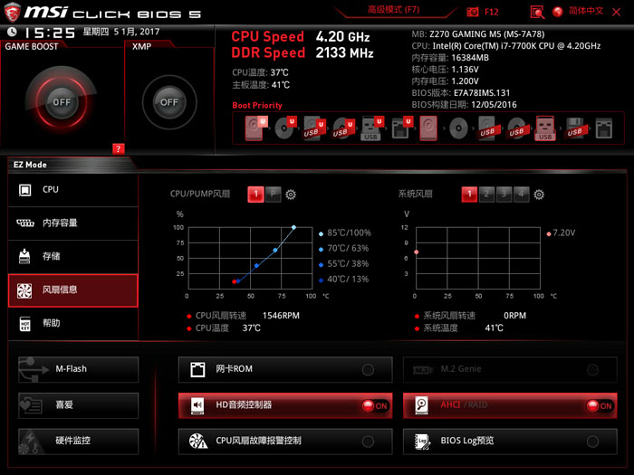634x475 pixels.
Task: Select system fan 2 button
Action: [486, 195]
